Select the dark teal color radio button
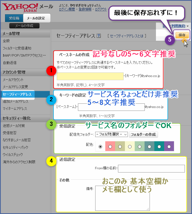 pos(159,147)
